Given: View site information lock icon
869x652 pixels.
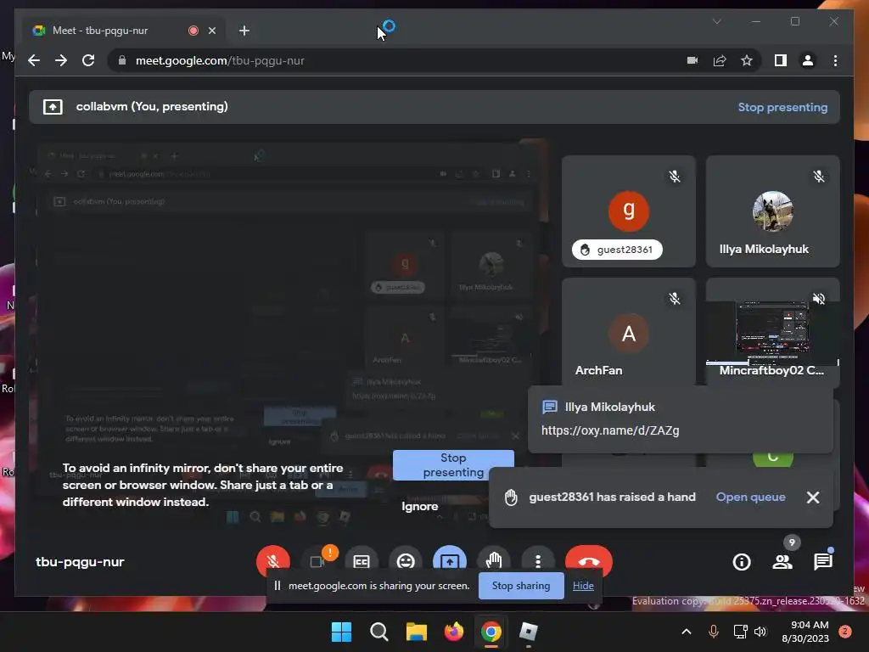Looking at the screenshot, I should tap(122, 60).
